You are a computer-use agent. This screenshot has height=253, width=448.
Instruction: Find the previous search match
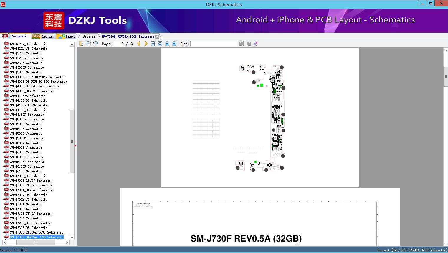point(242,44)
